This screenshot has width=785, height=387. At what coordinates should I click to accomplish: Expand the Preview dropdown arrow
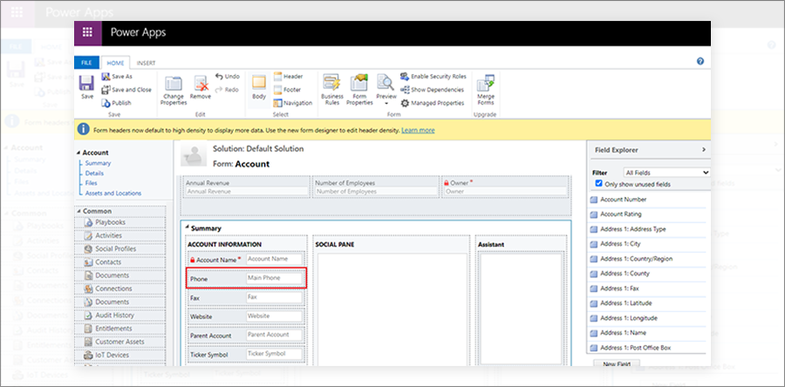[x=386, y=103]
